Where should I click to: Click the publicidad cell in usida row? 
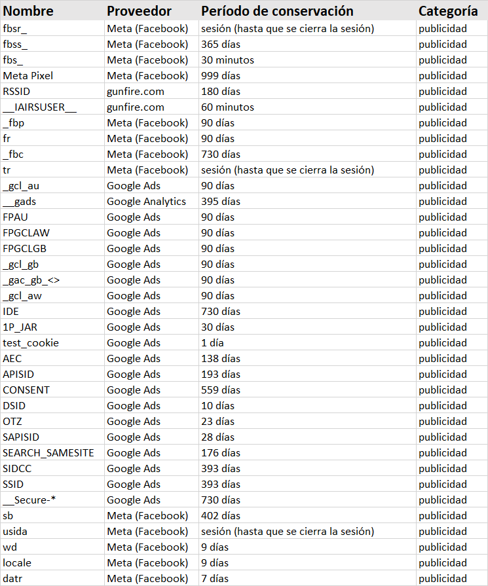click(x=443, y=532)
